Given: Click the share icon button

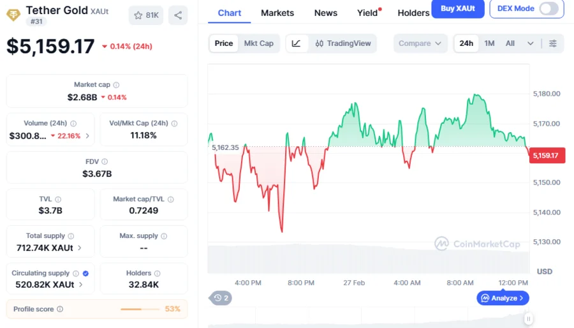Looking at the screenshot, I should point(178,15).
